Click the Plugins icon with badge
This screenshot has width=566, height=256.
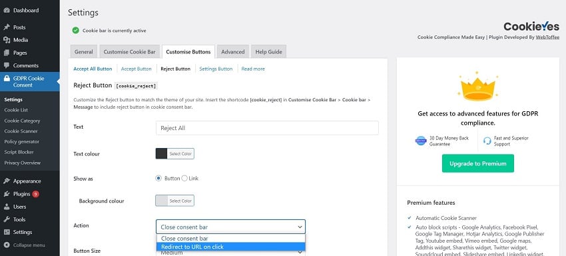pos(7,194)
